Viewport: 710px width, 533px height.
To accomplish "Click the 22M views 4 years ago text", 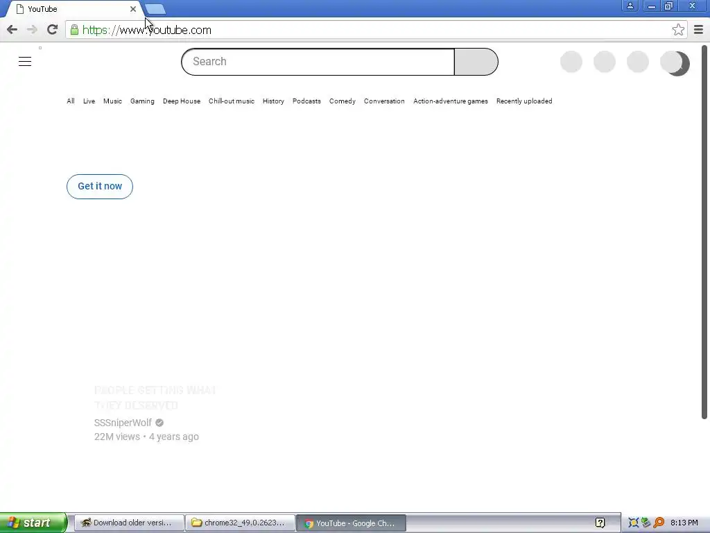I will click(x=146, y=437).
